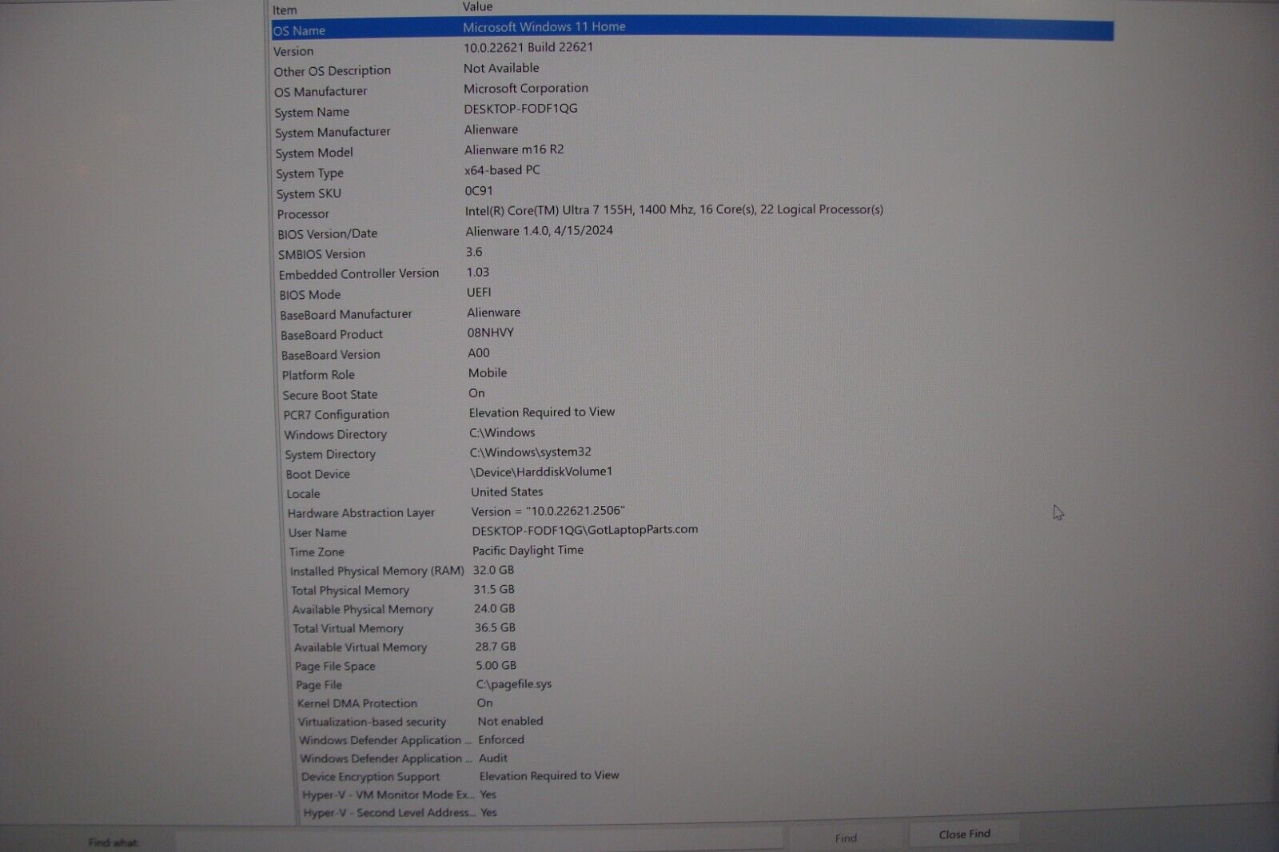The image size is (1279, 852).
Task: Select Hyper-V VM Monitor Mode row
Action: (x=692, y=795)
